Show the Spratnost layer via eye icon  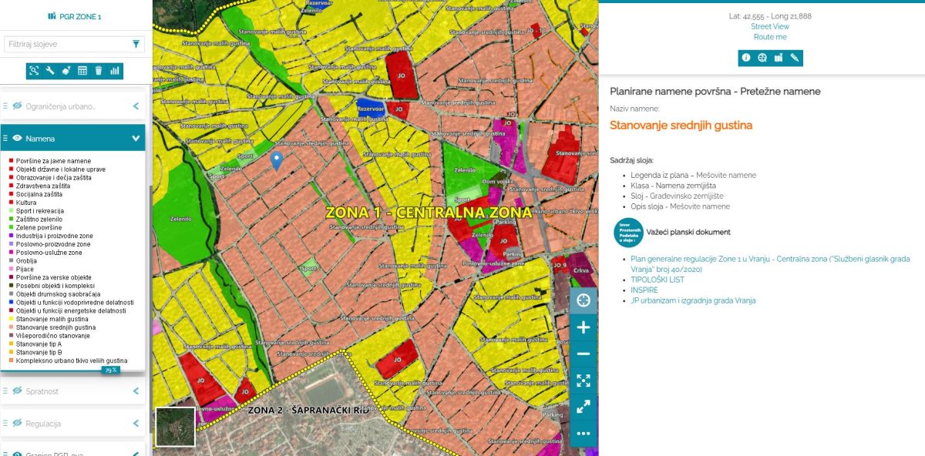coord(17,391)
